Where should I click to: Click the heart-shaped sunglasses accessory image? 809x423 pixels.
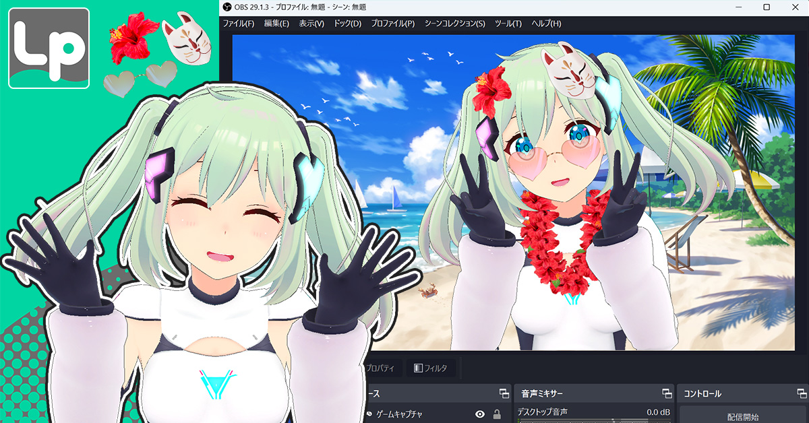tap(140, 77)
